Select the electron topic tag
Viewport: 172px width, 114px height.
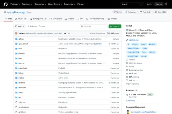[x=135, y=44]
